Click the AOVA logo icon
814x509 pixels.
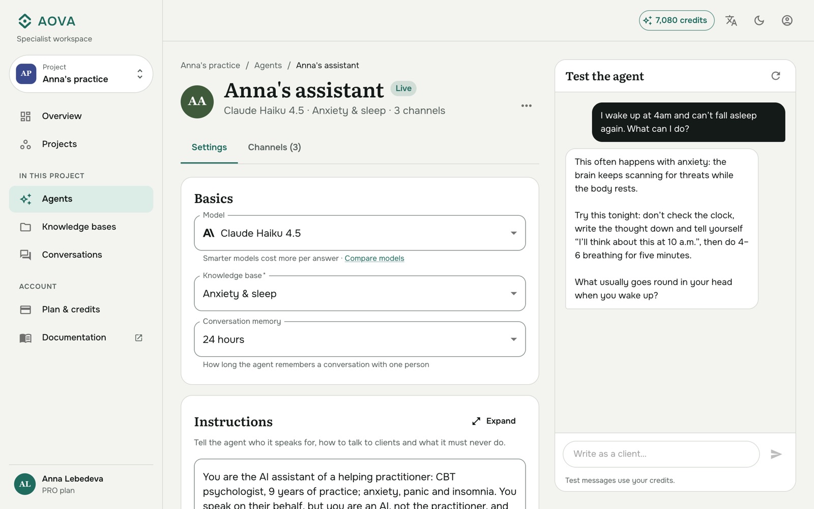coord(24,21)
